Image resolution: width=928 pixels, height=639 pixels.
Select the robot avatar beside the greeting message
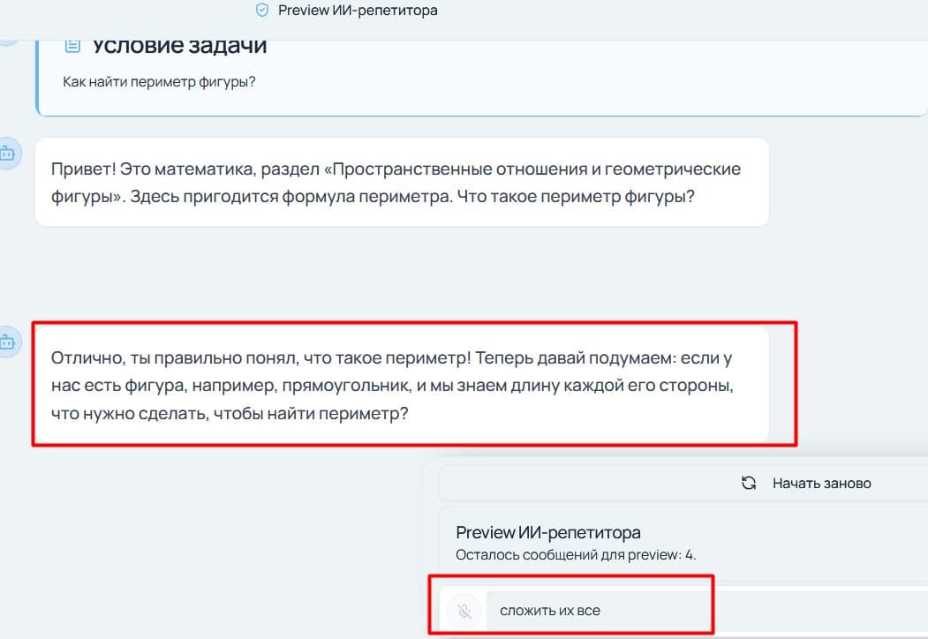pyautogui.click(x=8, y=154)
